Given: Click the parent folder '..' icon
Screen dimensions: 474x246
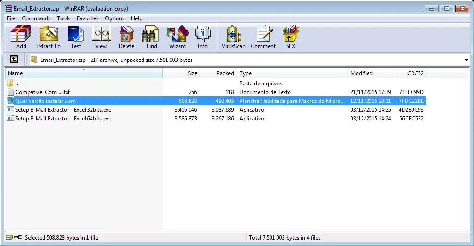Looking at the screenshot, I should coord(10,84).
